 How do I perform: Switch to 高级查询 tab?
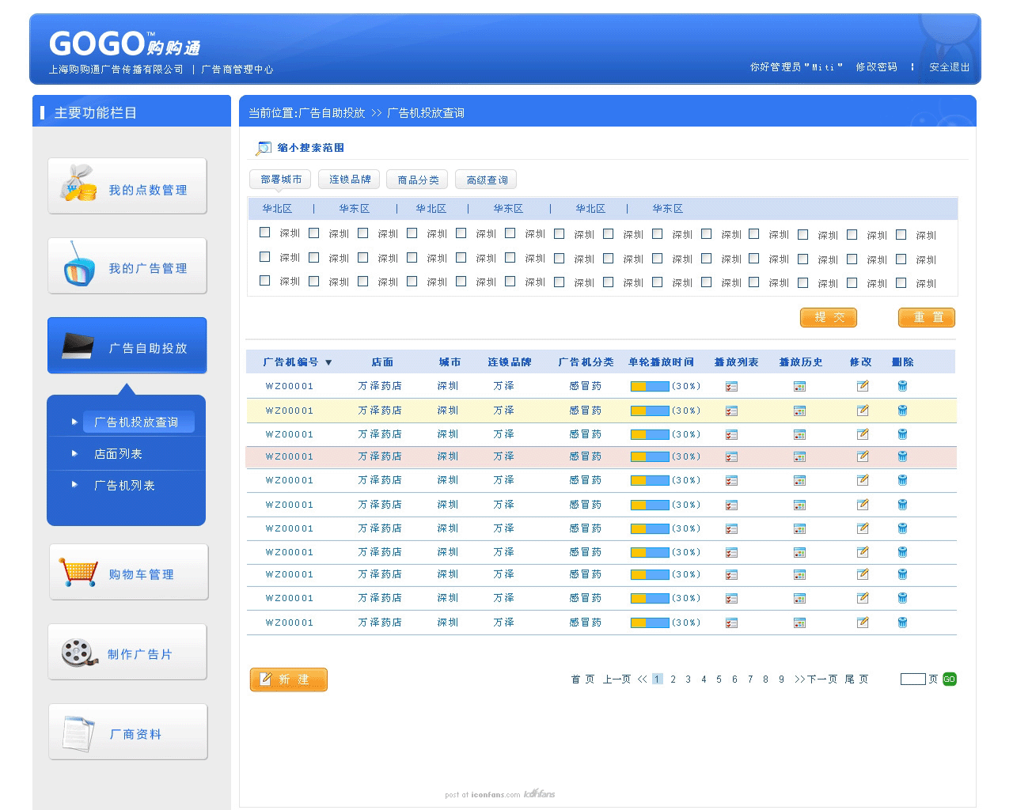[x=487, y=180]
